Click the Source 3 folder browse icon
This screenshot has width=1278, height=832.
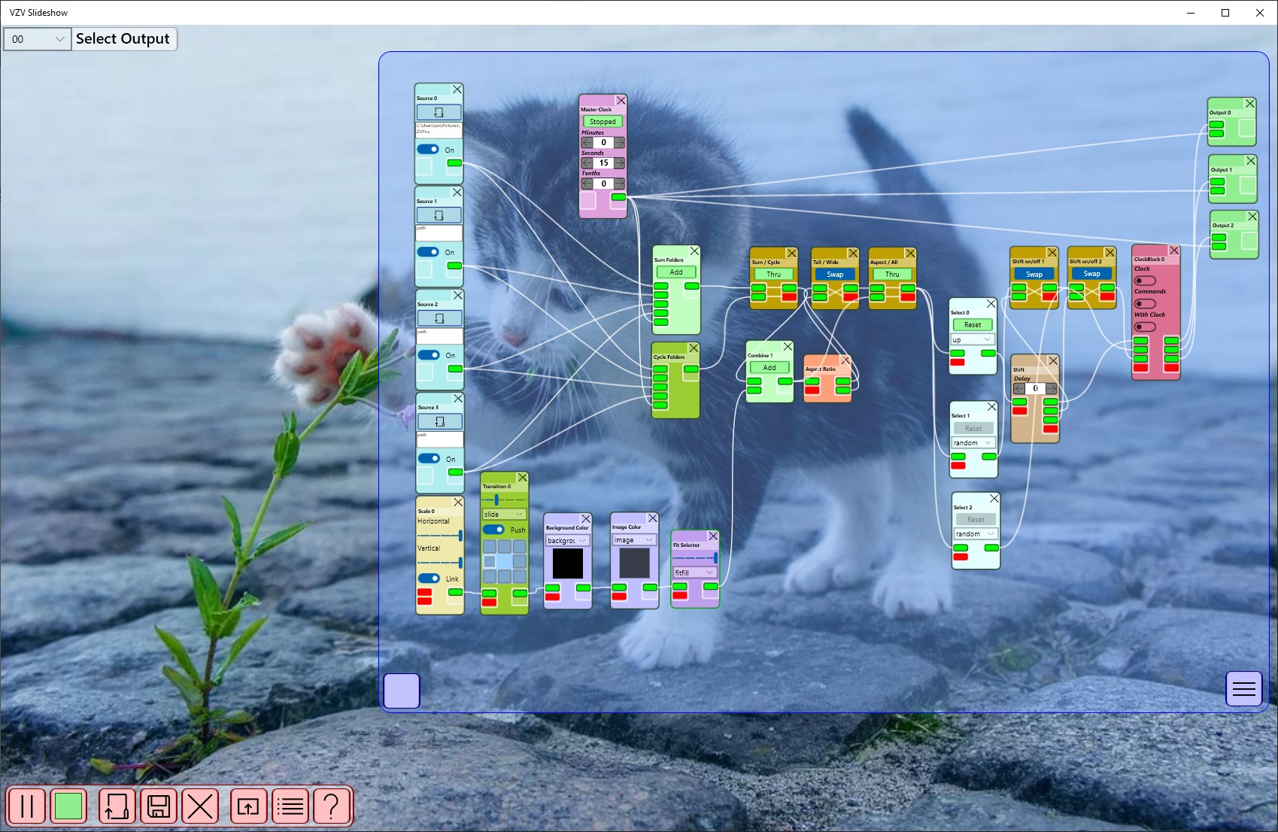[440, 421]
